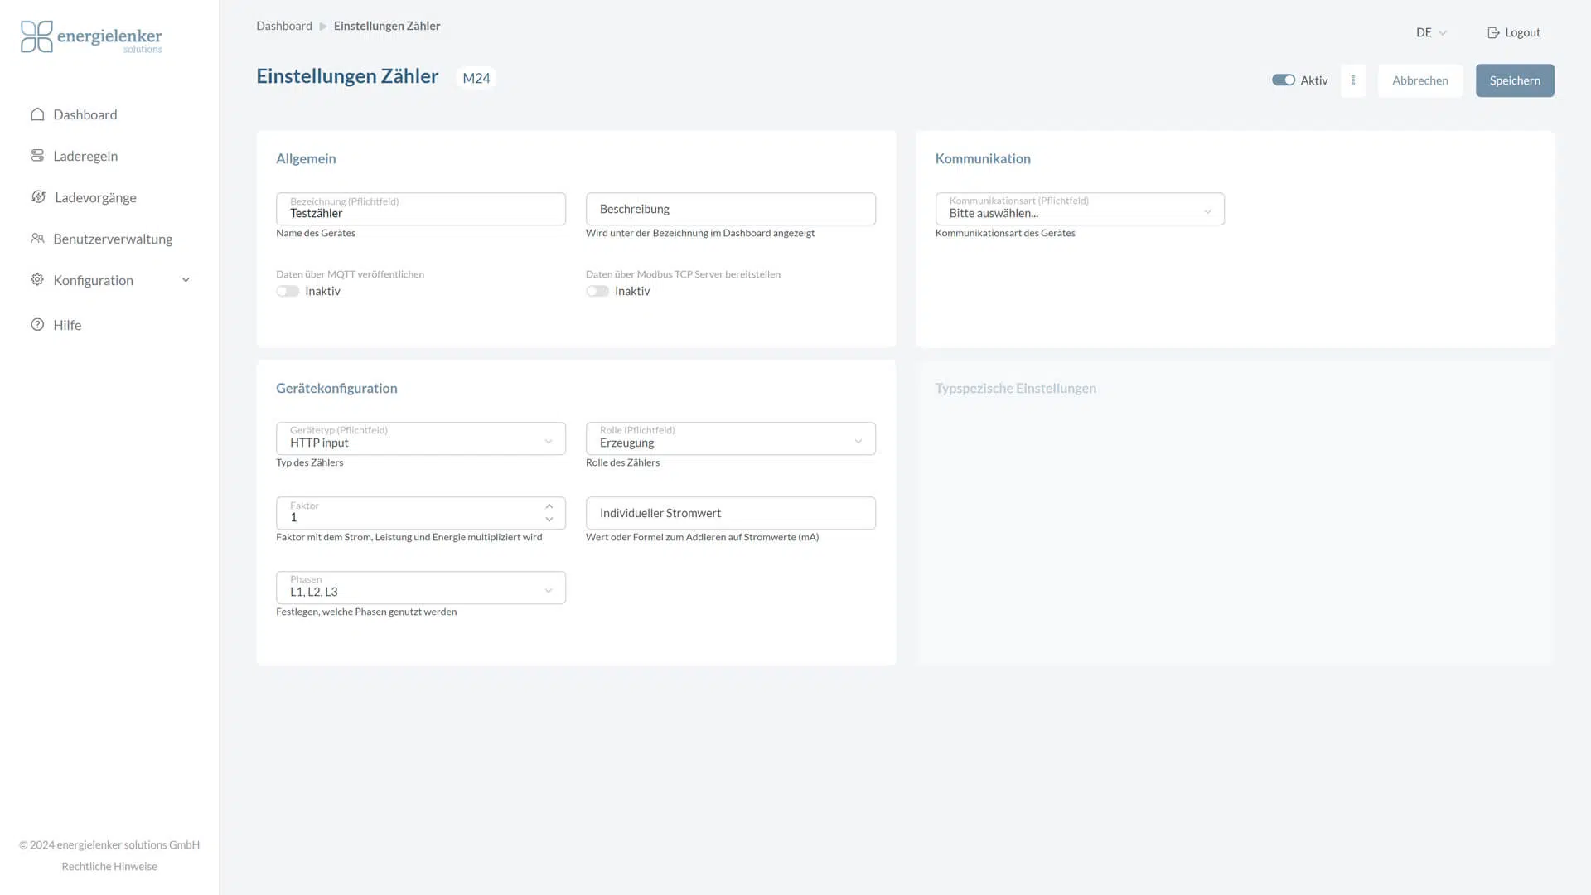Open the Kommunikationsart dropdown

[1079, 210]
